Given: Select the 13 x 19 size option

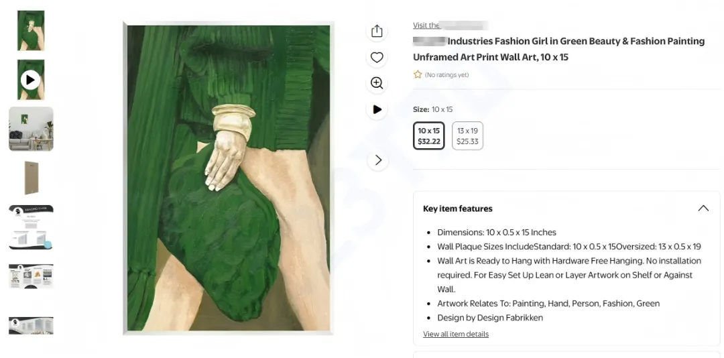Looking at the screenshot, I should click(x=467, y=135).
